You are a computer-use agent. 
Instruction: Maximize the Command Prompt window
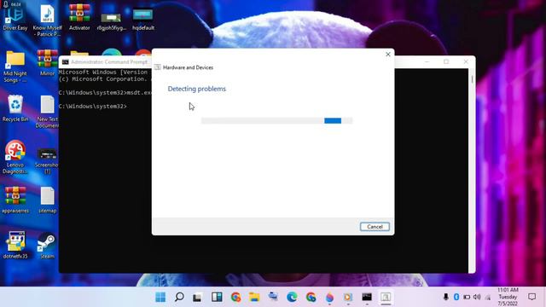pos(446,61)
